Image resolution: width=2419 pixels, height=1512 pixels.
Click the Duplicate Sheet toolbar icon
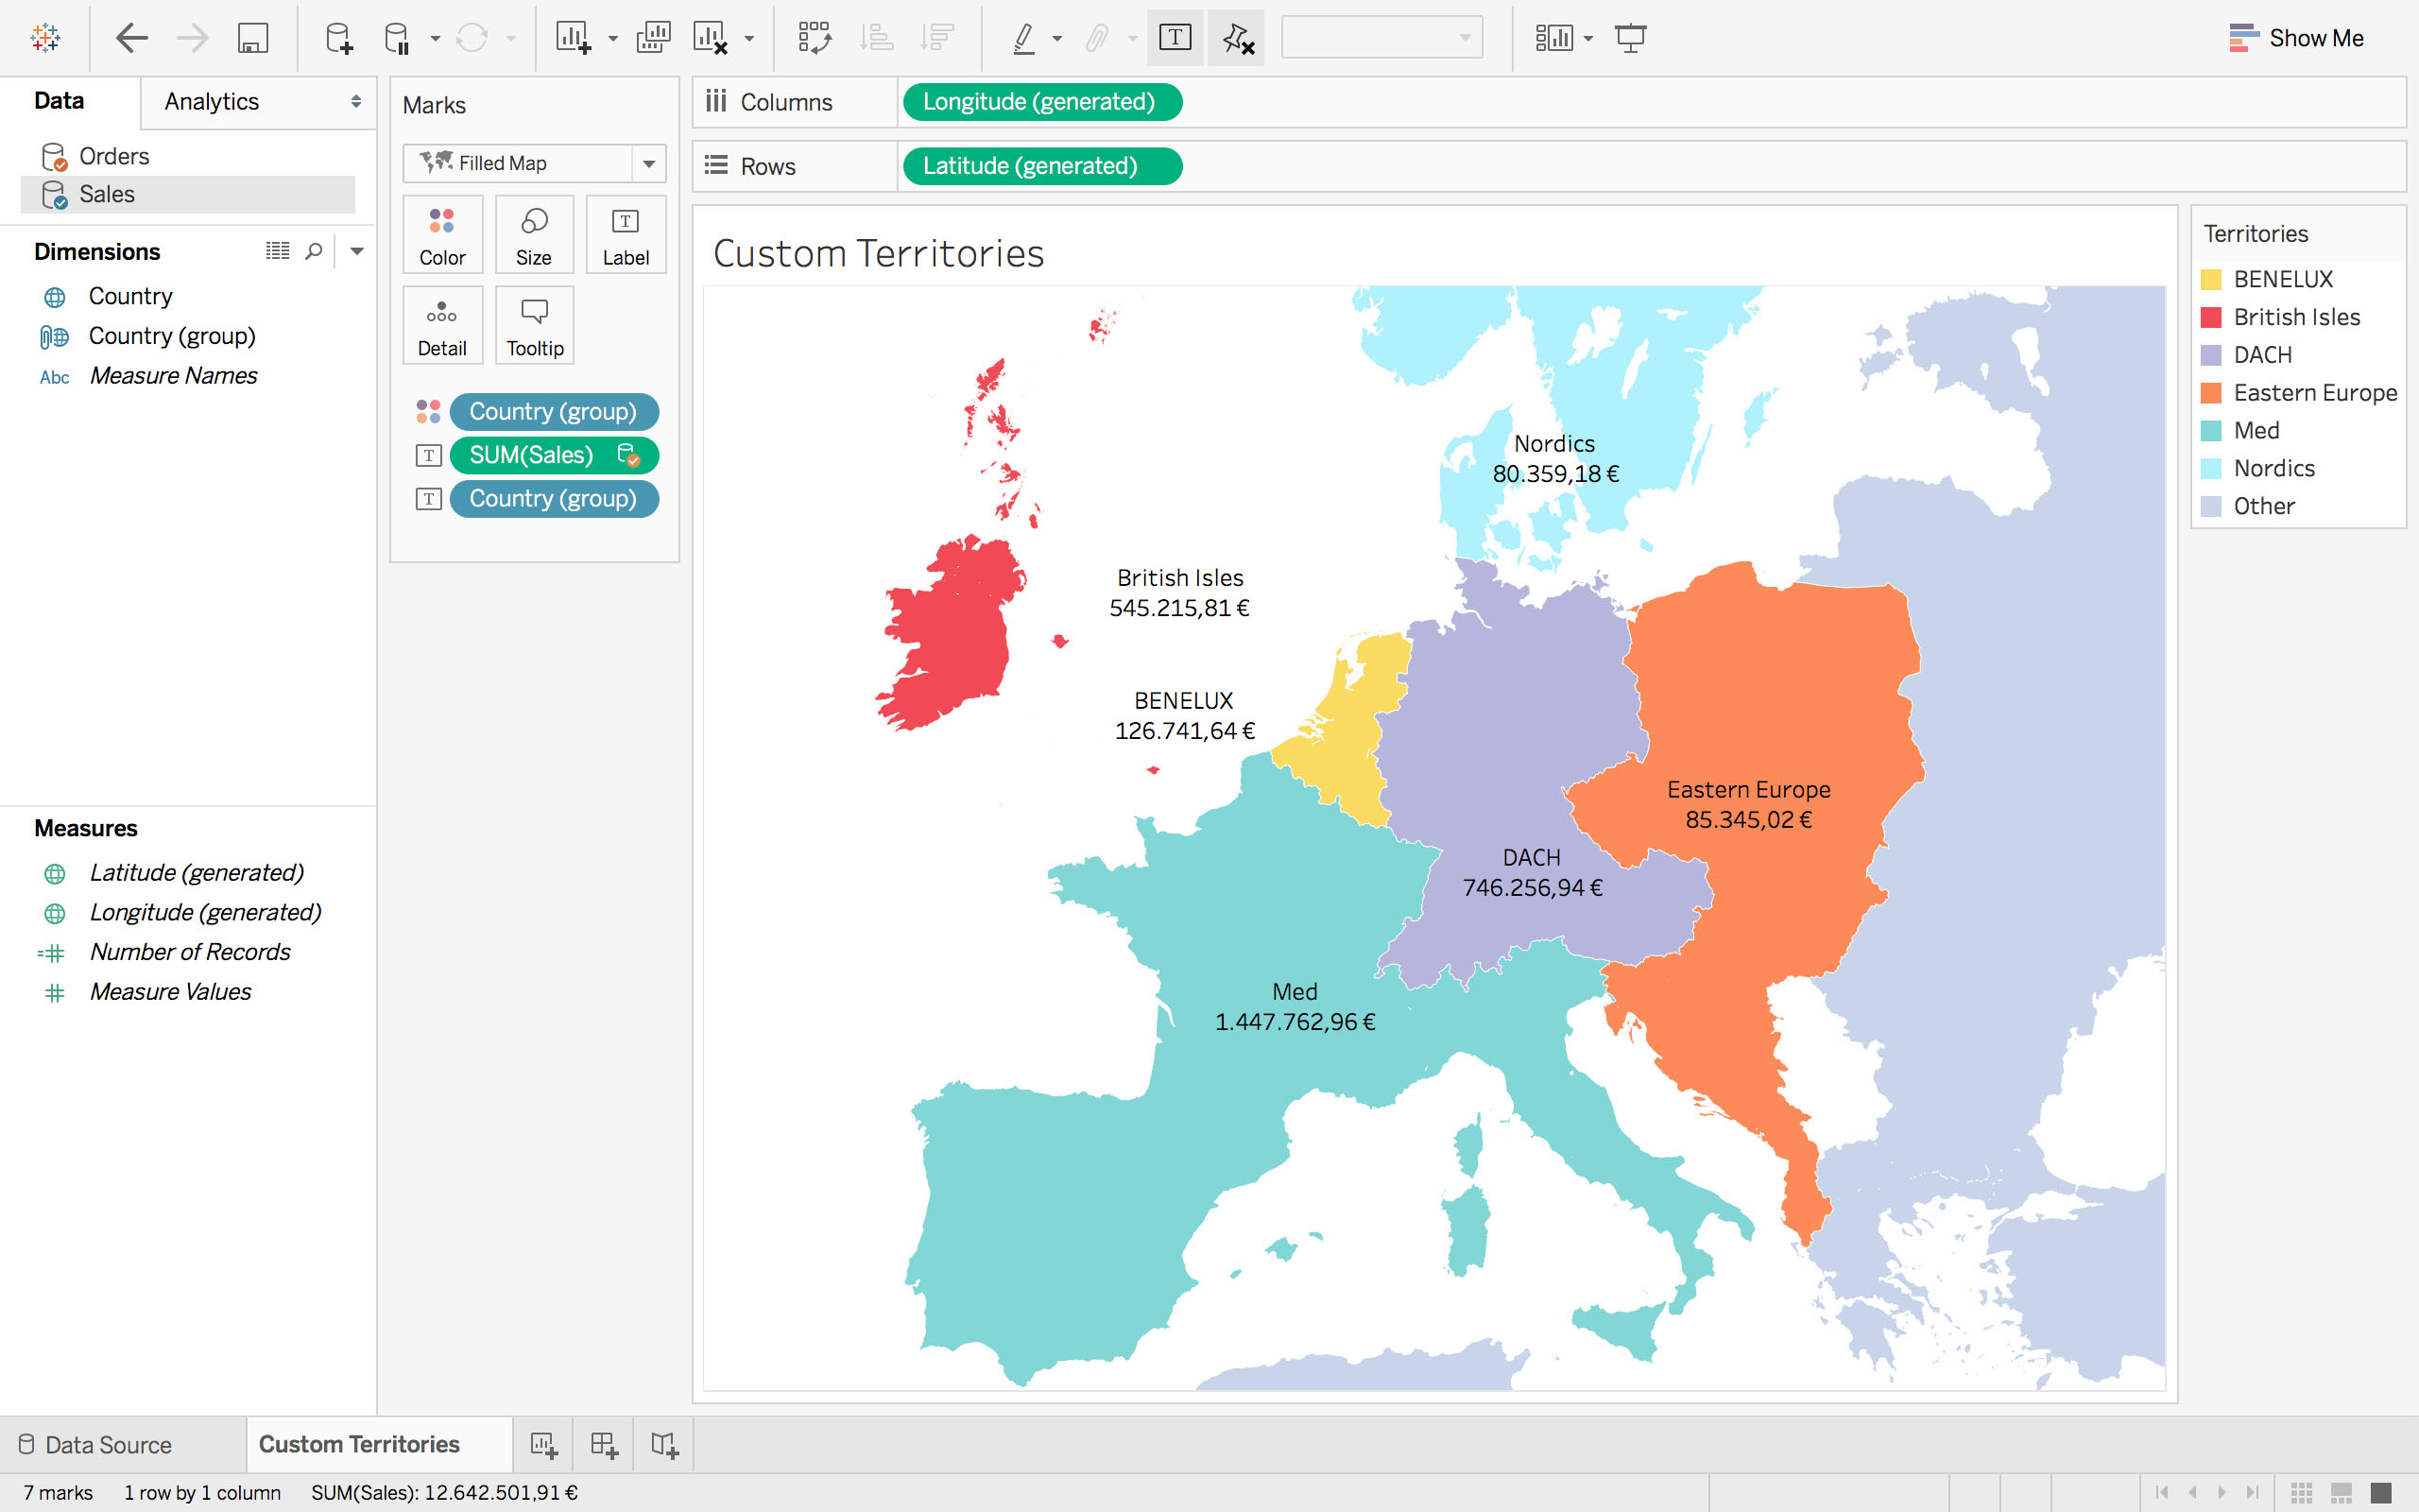tap(653, 38)
